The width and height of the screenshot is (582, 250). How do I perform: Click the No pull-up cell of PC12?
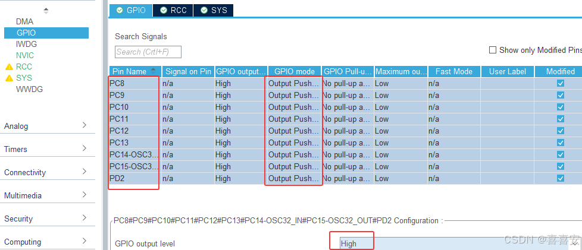pyautogui.click(x=348, y=131)
